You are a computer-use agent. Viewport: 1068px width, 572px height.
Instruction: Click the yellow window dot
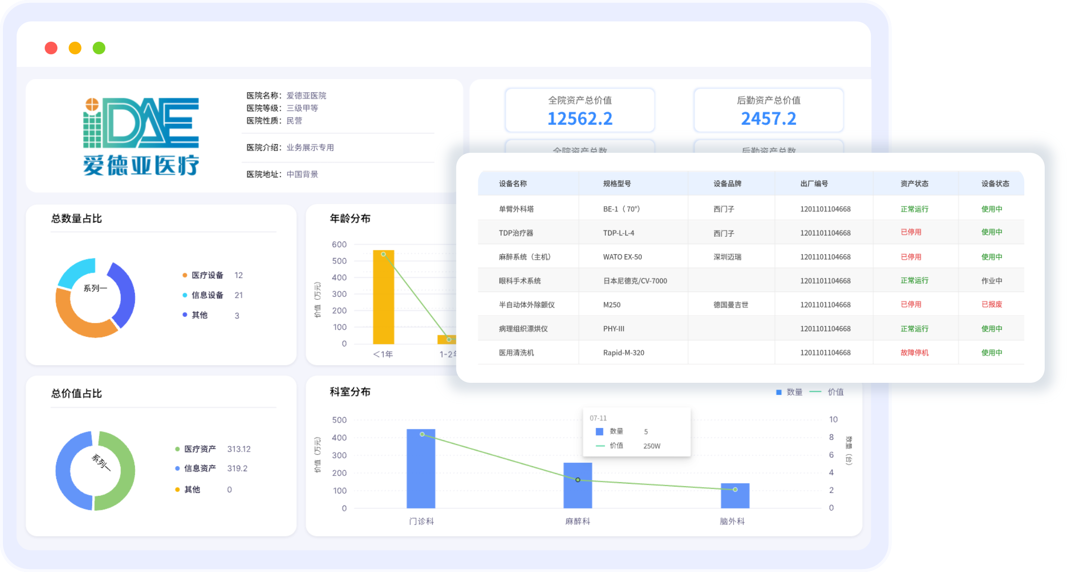pyautogui.click(x=75, y=48)
